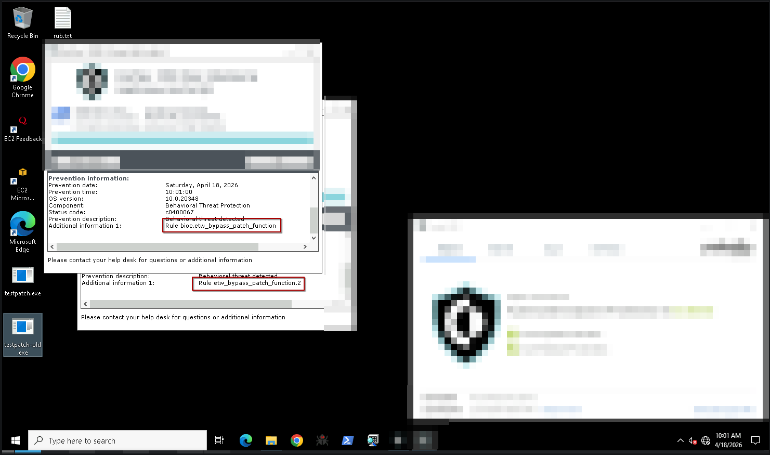This screenshot has height=455, width=770.
Task: Select testpatch-old.exe on the desktop
Action: point(22,335)
